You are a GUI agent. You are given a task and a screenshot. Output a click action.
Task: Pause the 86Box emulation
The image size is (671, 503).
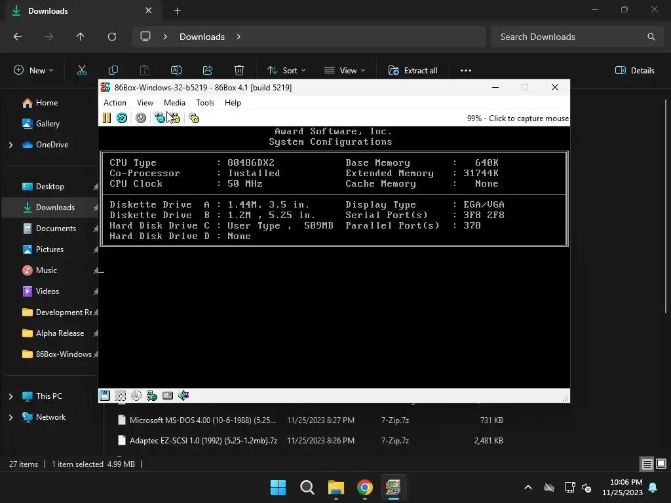(x=107, y=118)
